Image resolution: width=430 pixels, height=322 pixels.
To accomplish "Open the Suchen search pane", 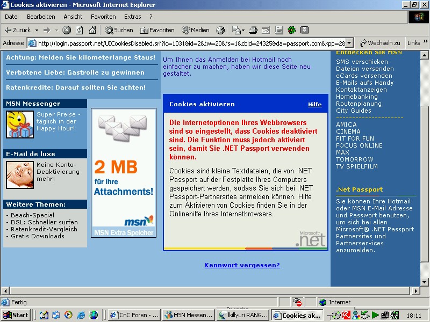I will (119, 30).
